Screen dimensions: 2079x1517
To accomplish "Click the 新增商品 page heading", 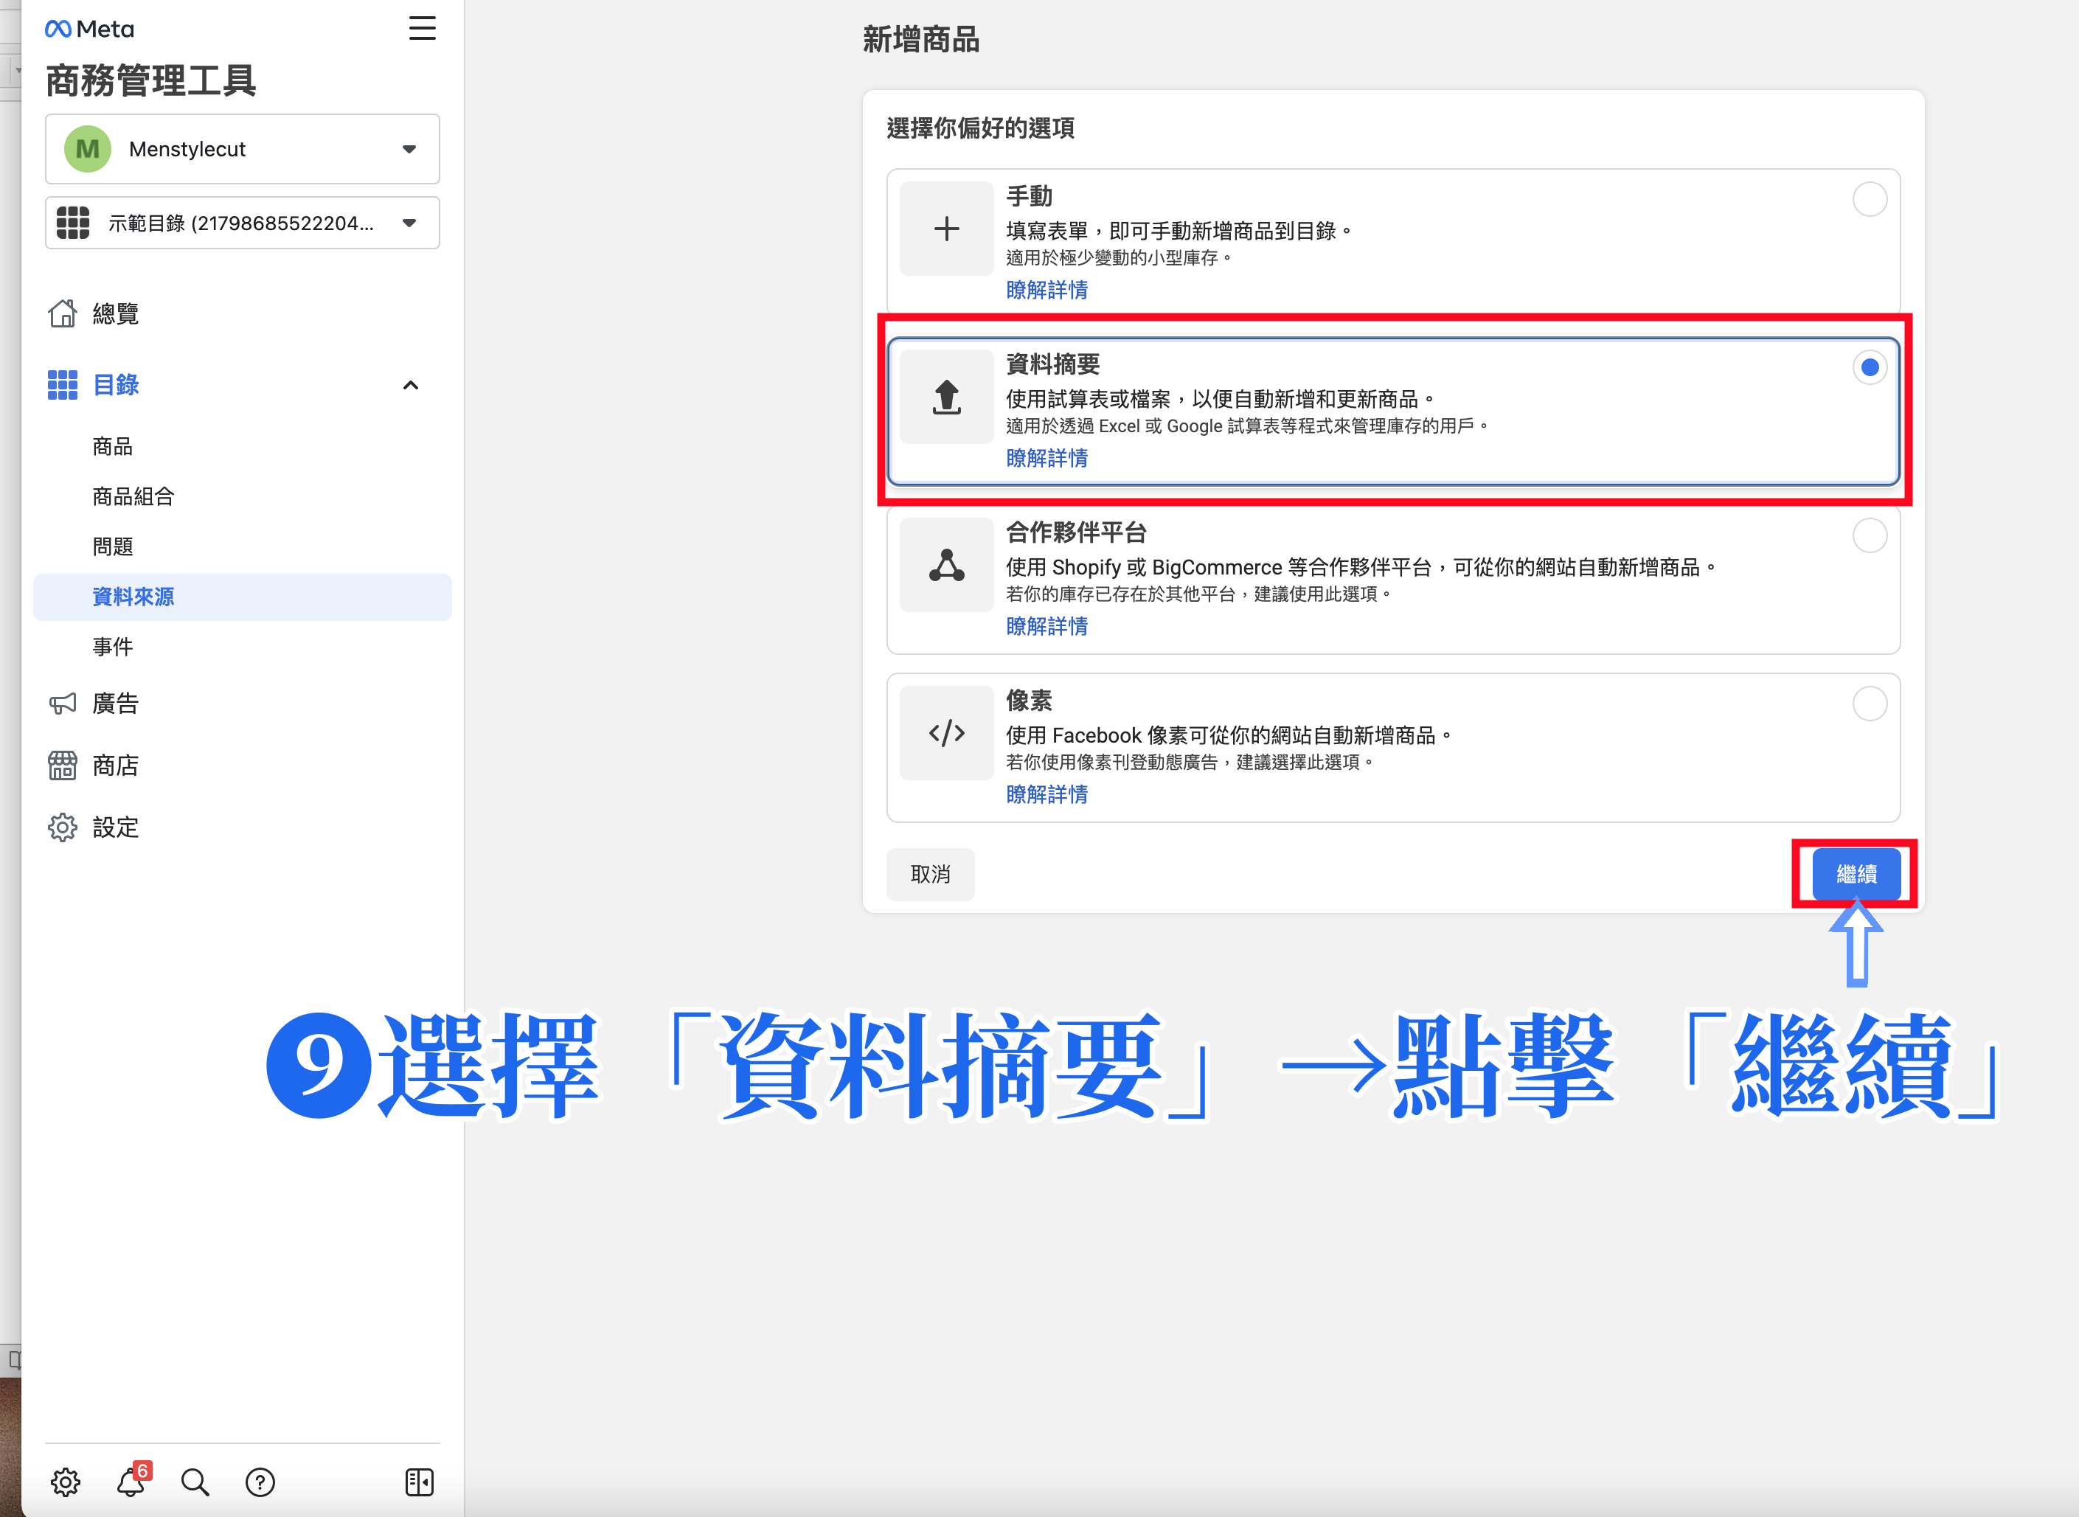I will [x=921, y=40].
